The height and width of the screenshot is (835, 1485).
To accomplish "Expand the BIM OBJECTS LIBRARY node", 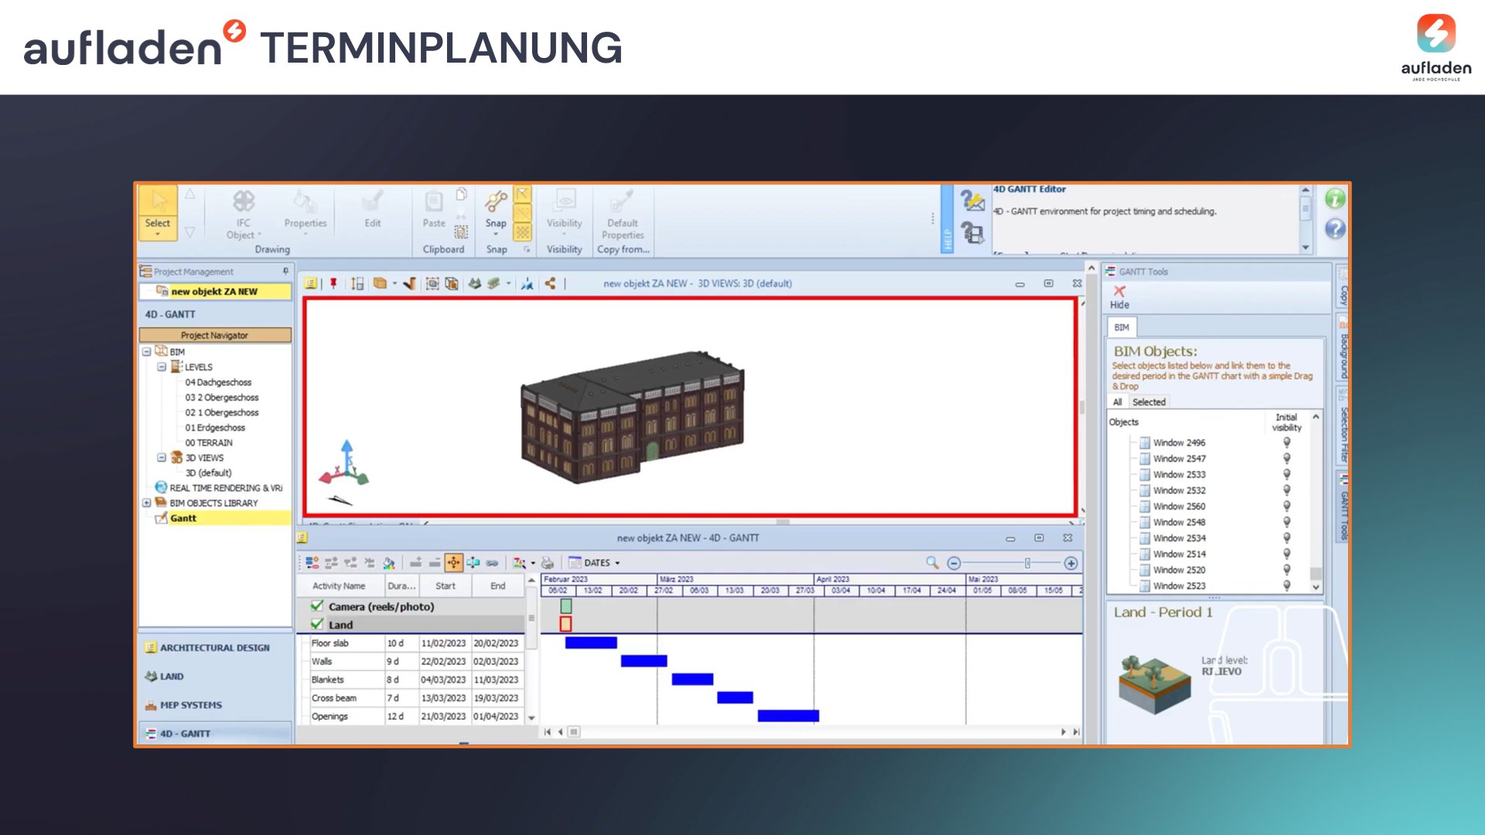I will 146,503.
